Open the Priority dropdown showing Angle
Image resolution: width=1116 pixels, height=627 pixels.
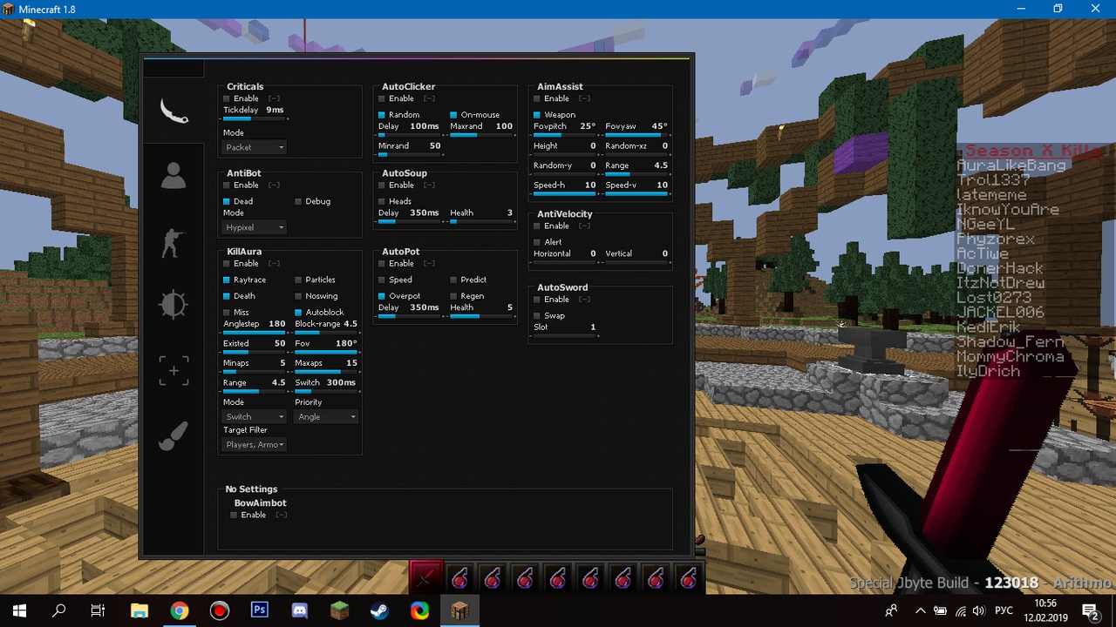(327, 417)
